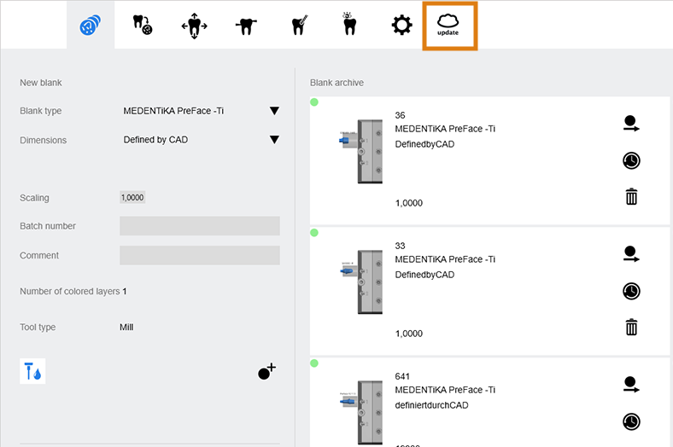Open the tooth milling tool tab
This screenshot has height=447, width=673.
(300, 26)
